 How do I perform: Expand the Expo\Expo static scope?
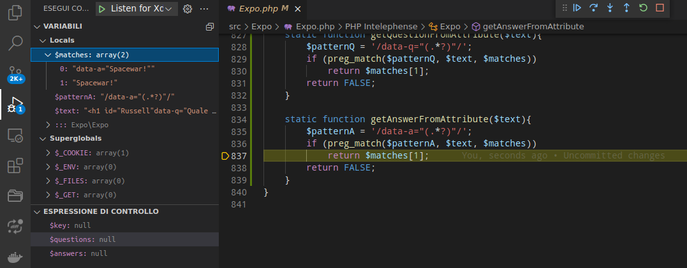click(x=48, y=125)
